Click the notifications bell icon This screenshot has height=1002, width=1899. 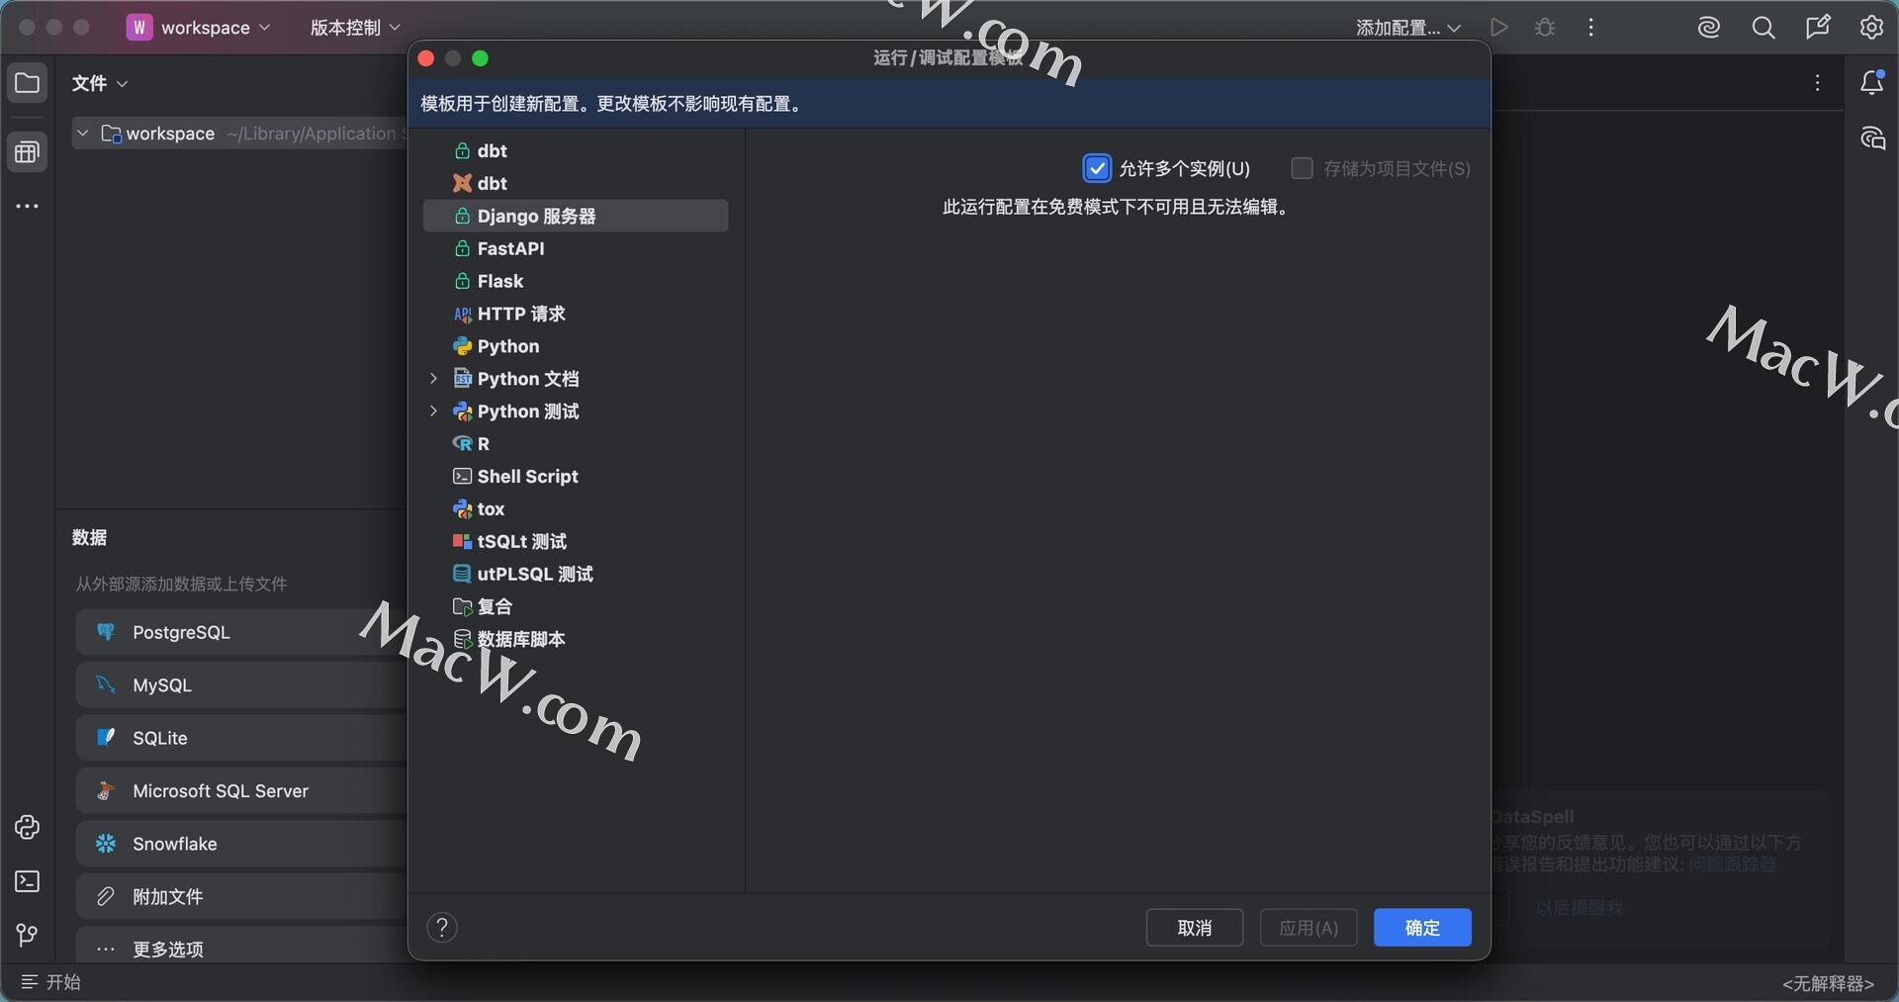(1871, 83)
